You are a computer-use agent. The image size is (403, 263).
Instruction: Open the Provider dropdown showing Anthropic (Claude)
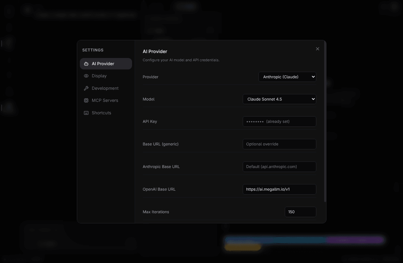tap(287, 77)
